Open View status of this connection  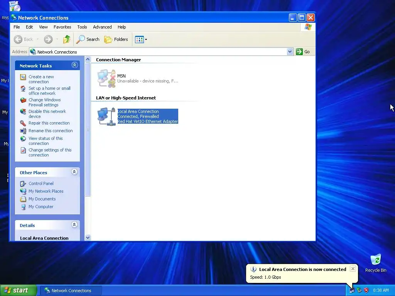46,141
